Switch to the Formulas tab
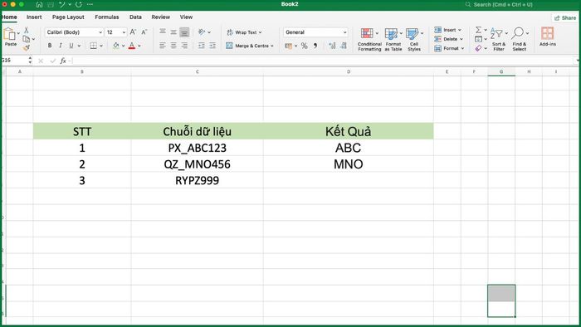 (x=107, y=17)
